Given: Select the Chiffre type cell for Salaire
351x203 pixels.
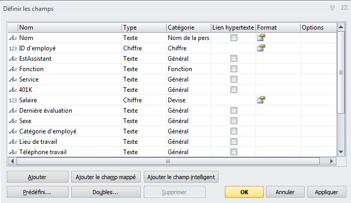Looking at the screenshot, I should 144,100.
